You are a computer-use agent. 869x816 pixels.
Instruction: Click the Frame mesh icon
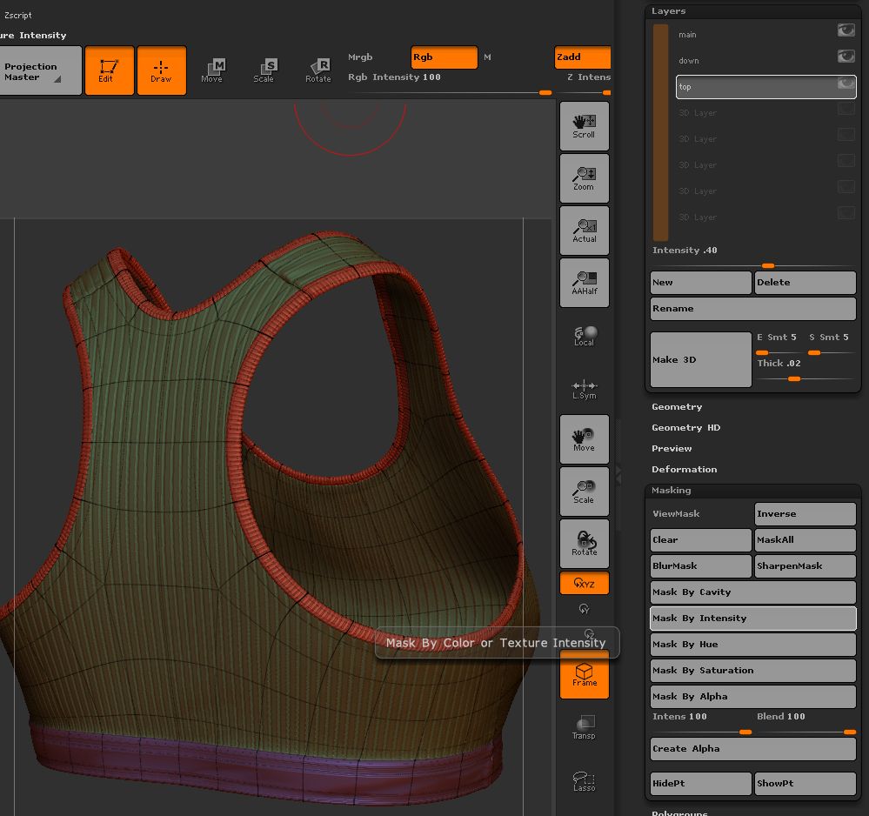pyautogui.click(x=584, y=674)
